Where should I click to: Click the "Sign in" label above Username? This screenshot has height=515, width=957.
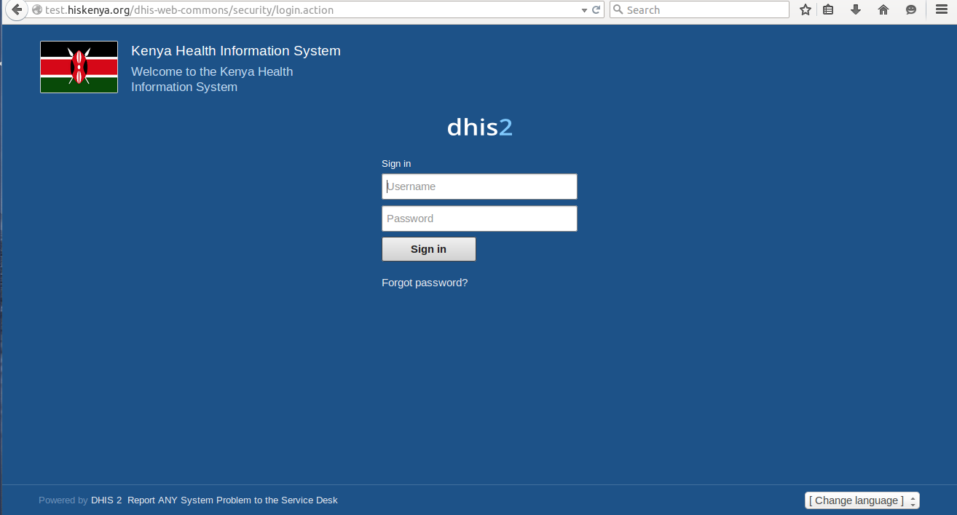tap(396, 164)
